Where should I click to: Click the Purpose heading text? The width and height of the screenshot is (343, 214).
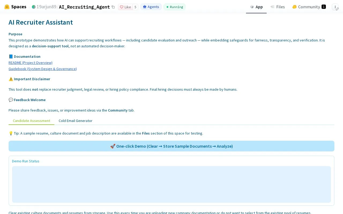click(15, 34)
